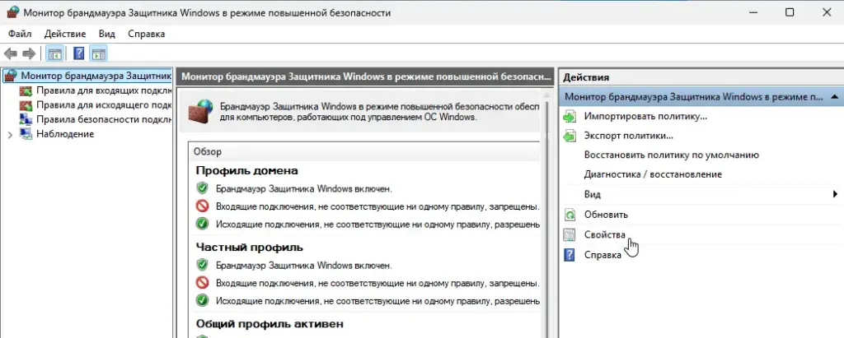
Task: Open Свойства in the Actions pane
Action: [604, 235]
